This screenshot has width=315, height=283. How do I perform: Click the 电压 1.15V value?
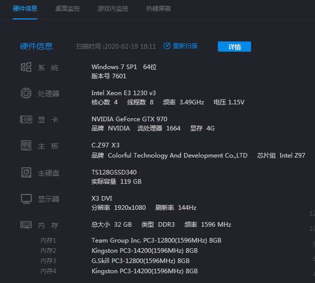pos(229,102)
